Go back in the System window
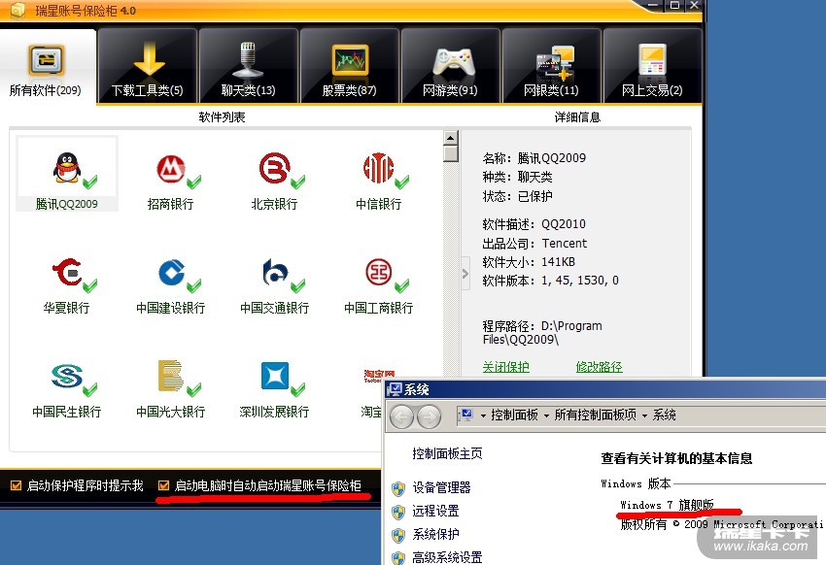 (402, 416)
